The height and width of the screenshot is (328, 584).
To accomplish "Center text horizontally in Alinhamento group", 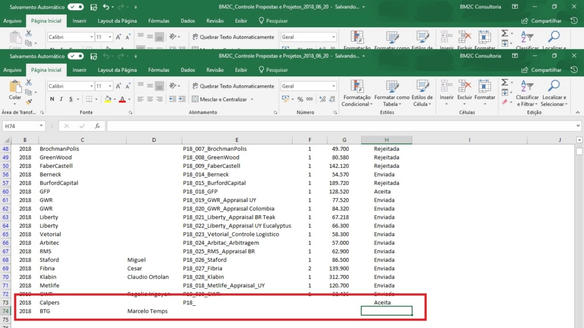I will pyautogui.click(x=150, y=99).
